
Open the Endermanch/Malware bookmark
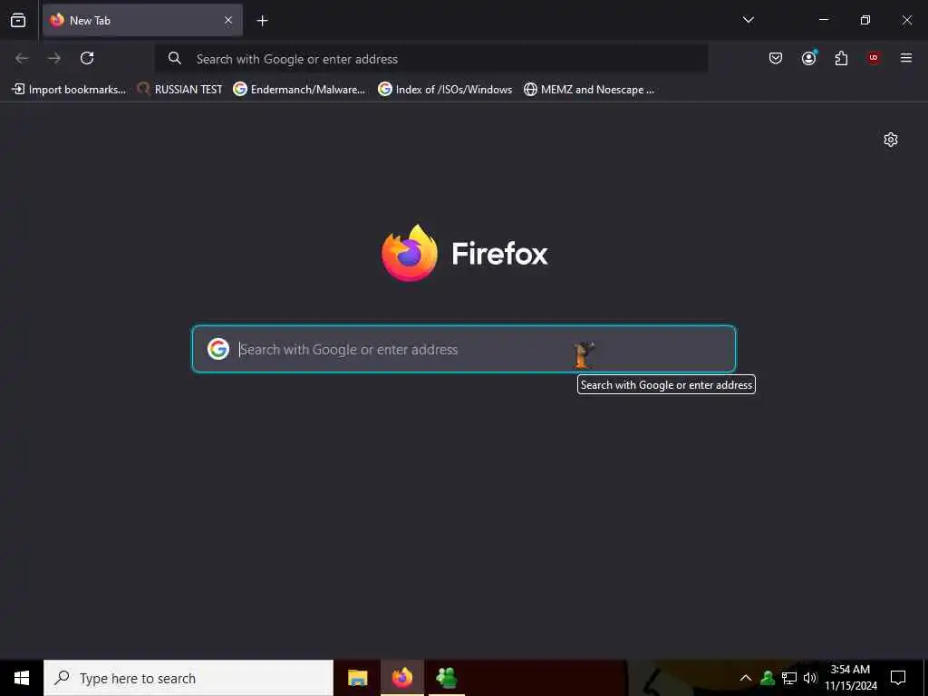pos(299,90)
